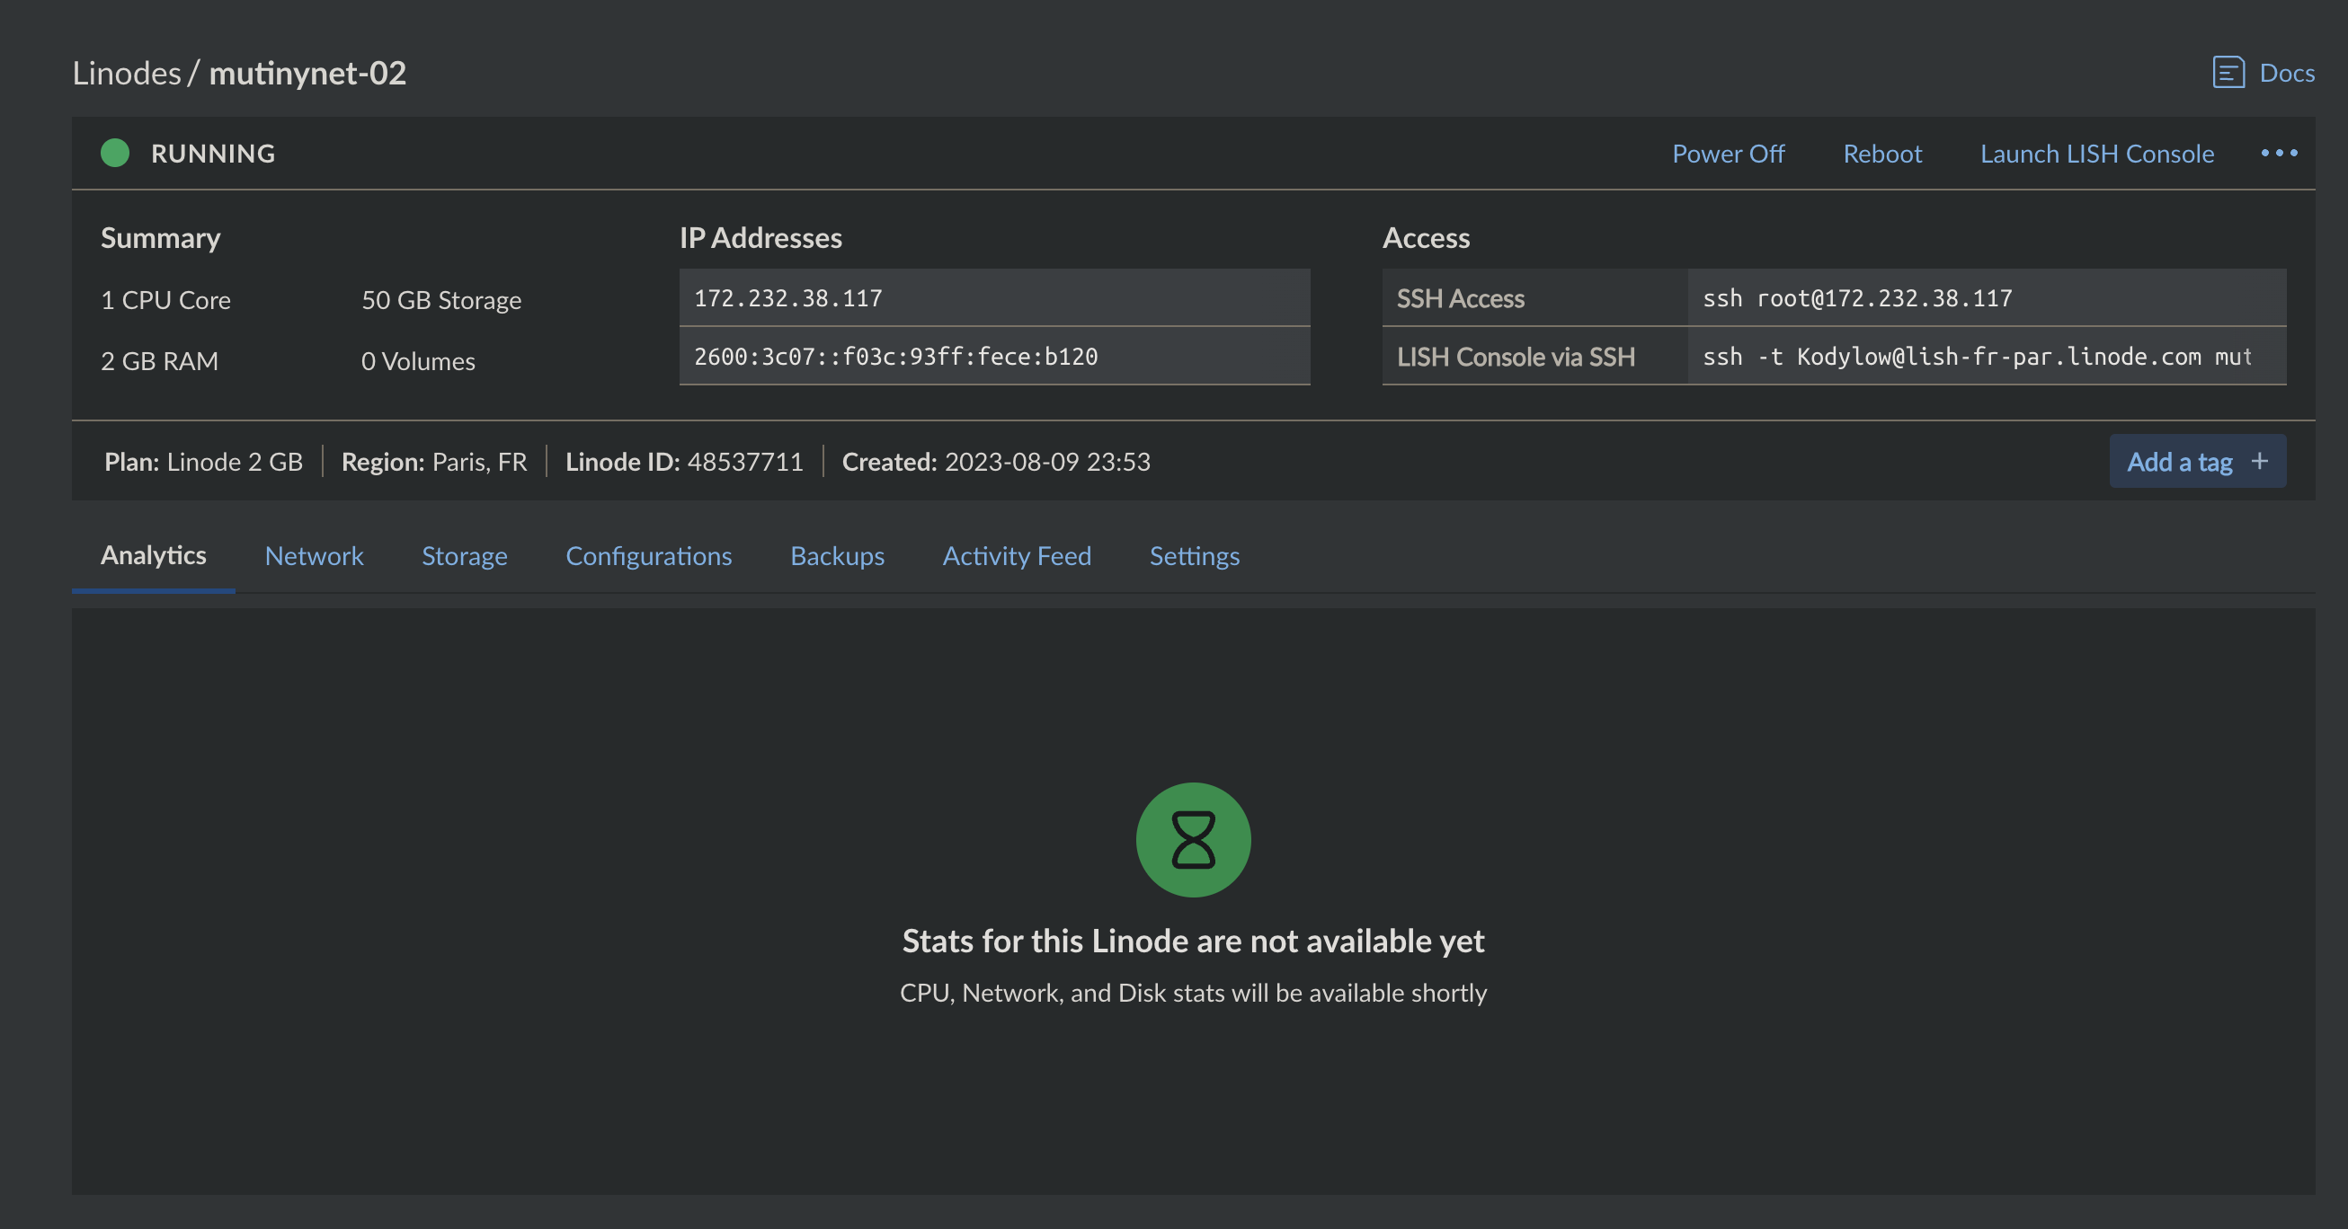Click the plus icon on Add a tag
Viewport: 2348px width, 1229px height.
point(2260,461)
